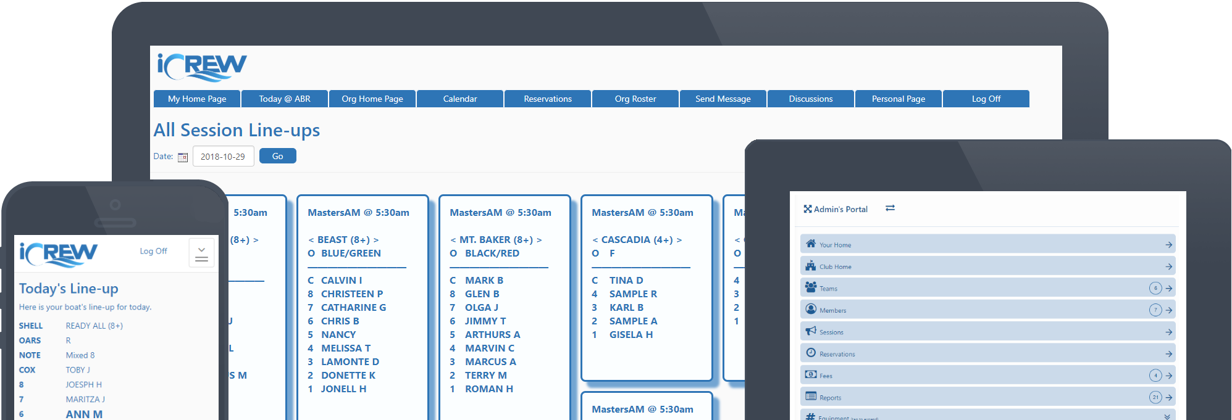This screenshot has height=420, width=1232.
Task: Click the money icon on the Fees row
Action: pyautogui.click(x=811, y=374)
